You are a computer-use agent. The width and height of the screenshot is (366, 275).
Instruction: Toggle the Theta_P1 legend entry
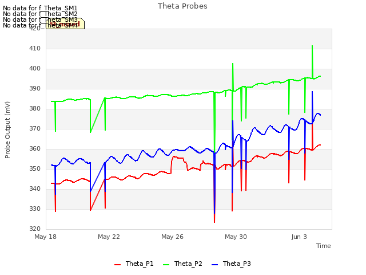click(134, 264)
